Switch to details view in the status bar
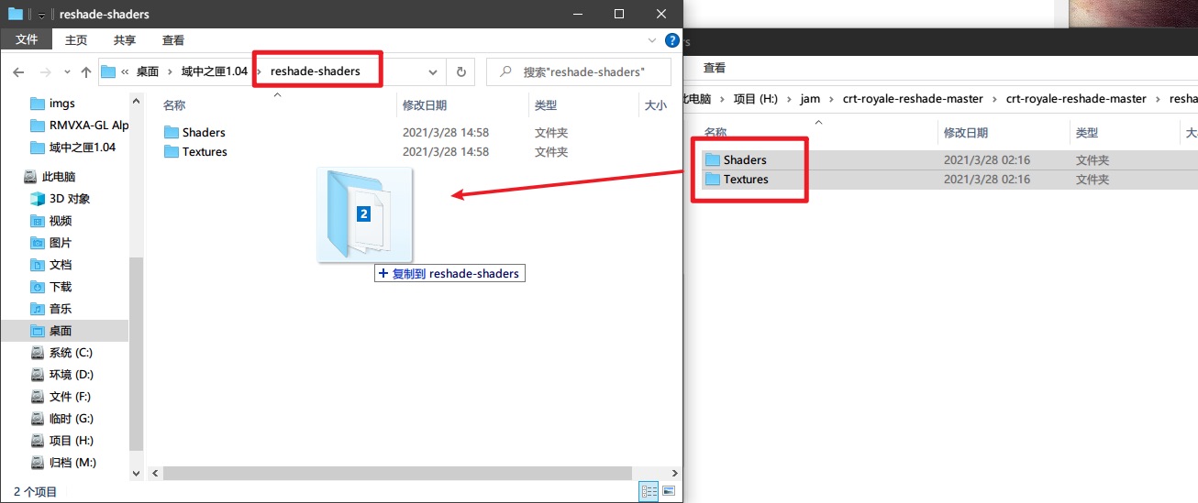1198x503 pixels. pyautogui.click(x=649, y=492)
